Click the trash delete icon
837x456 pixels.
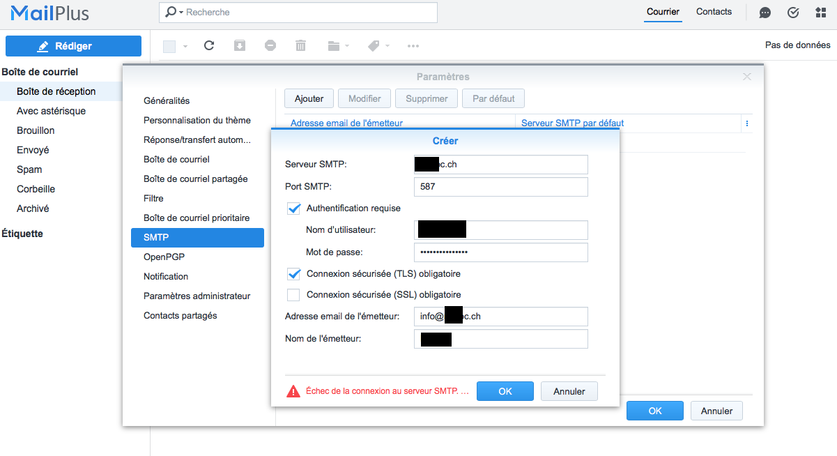(300, 45)
